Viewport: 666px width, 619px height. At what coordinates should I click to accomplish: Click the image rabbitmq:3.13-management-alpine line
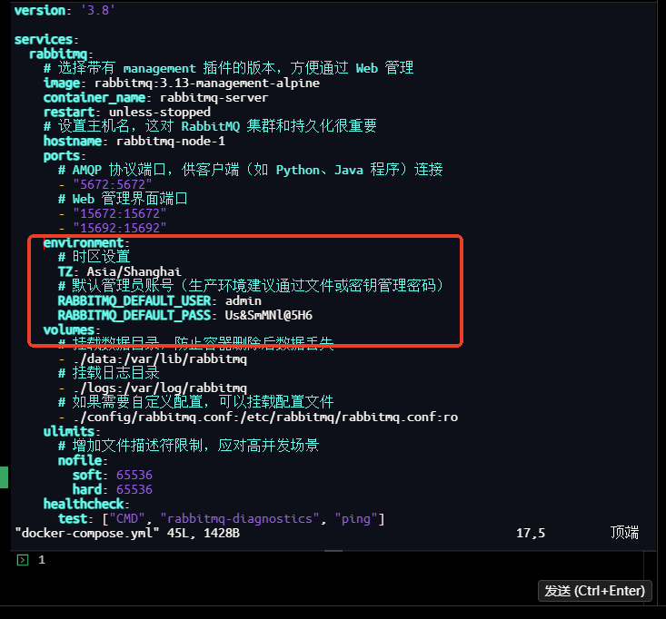182,83
